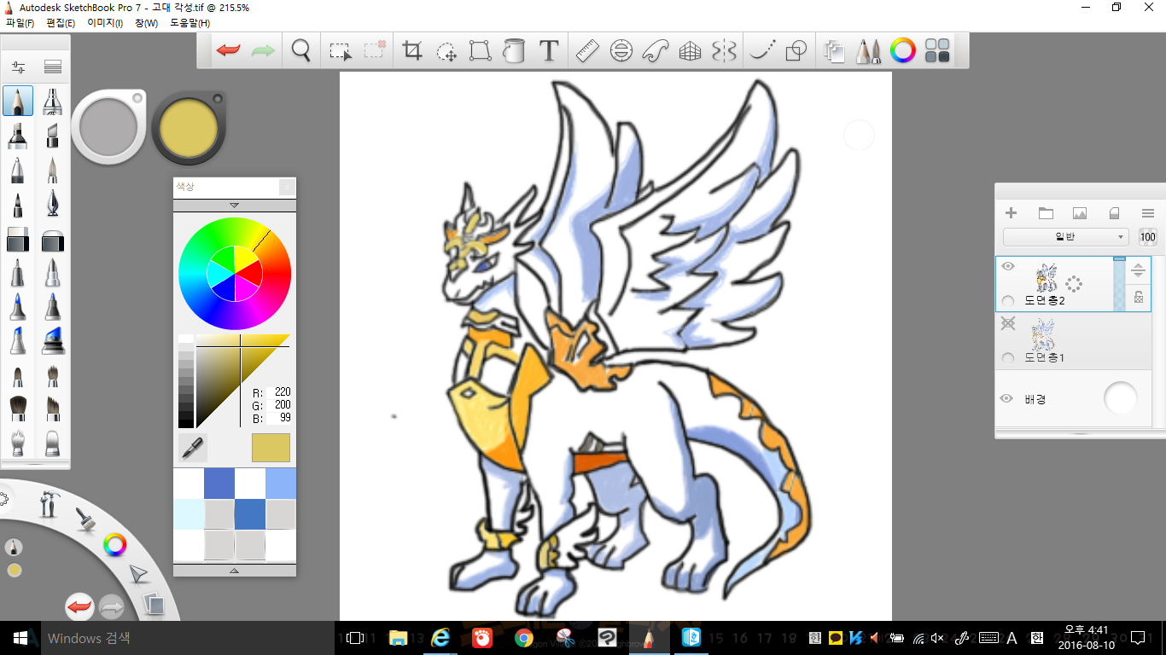Viewport: 1166px width, 655px height.
Task: Open the brush library icon
Action: point(53,67)
